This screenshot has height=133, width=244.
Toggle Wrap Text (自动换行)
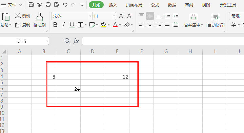click(x=216, y=20)
